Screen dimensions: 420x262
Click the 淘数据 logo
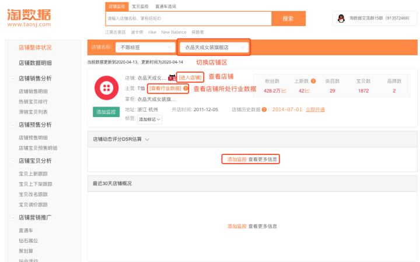coord(29,17)
